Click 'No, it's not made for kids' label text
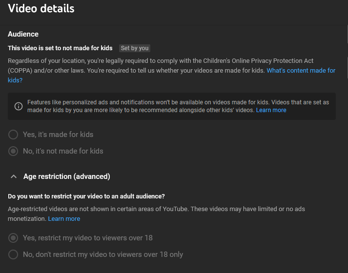This screenshot has height=273, width=348. click(63, 151)
